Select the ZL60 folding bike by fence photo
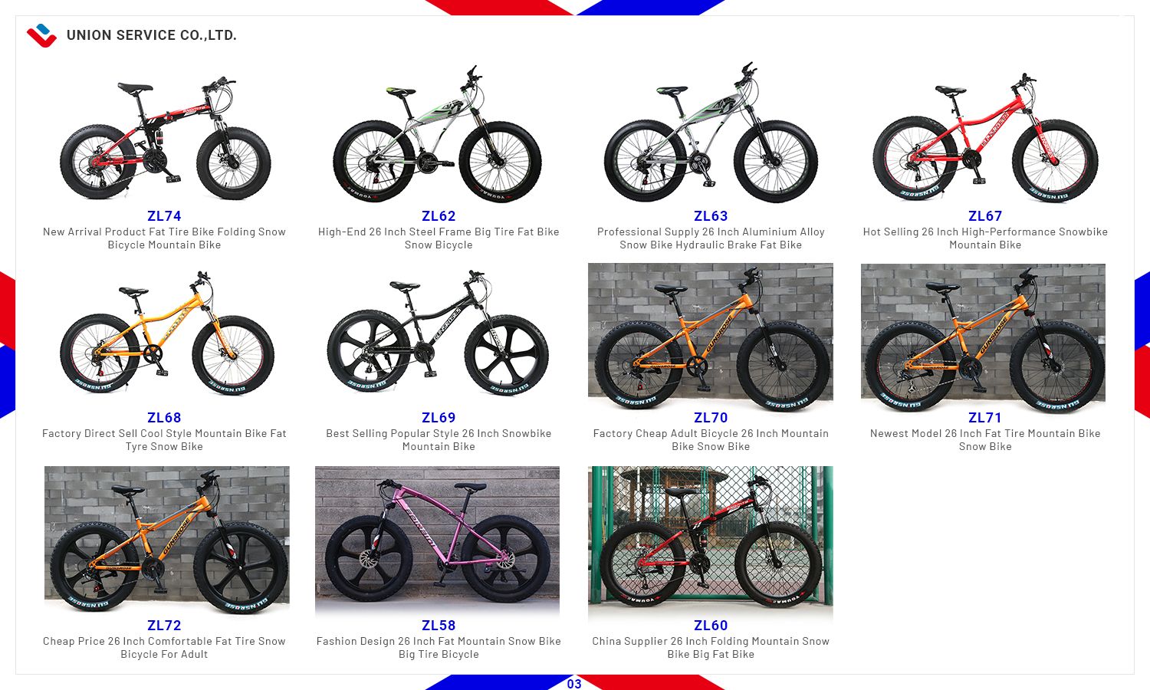 coord(711,540)
